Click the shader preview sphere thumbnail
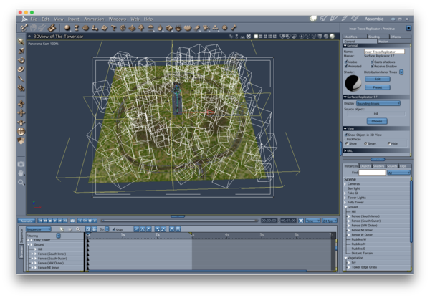This screenshot has height=298, width=430. (353, 83)
